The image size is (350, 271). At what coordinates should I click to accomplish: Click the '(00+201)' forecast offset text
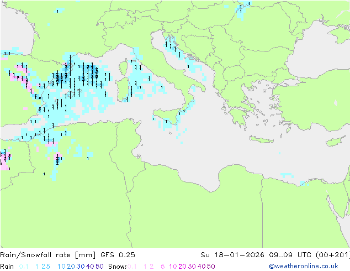click(x=333, y=255)
